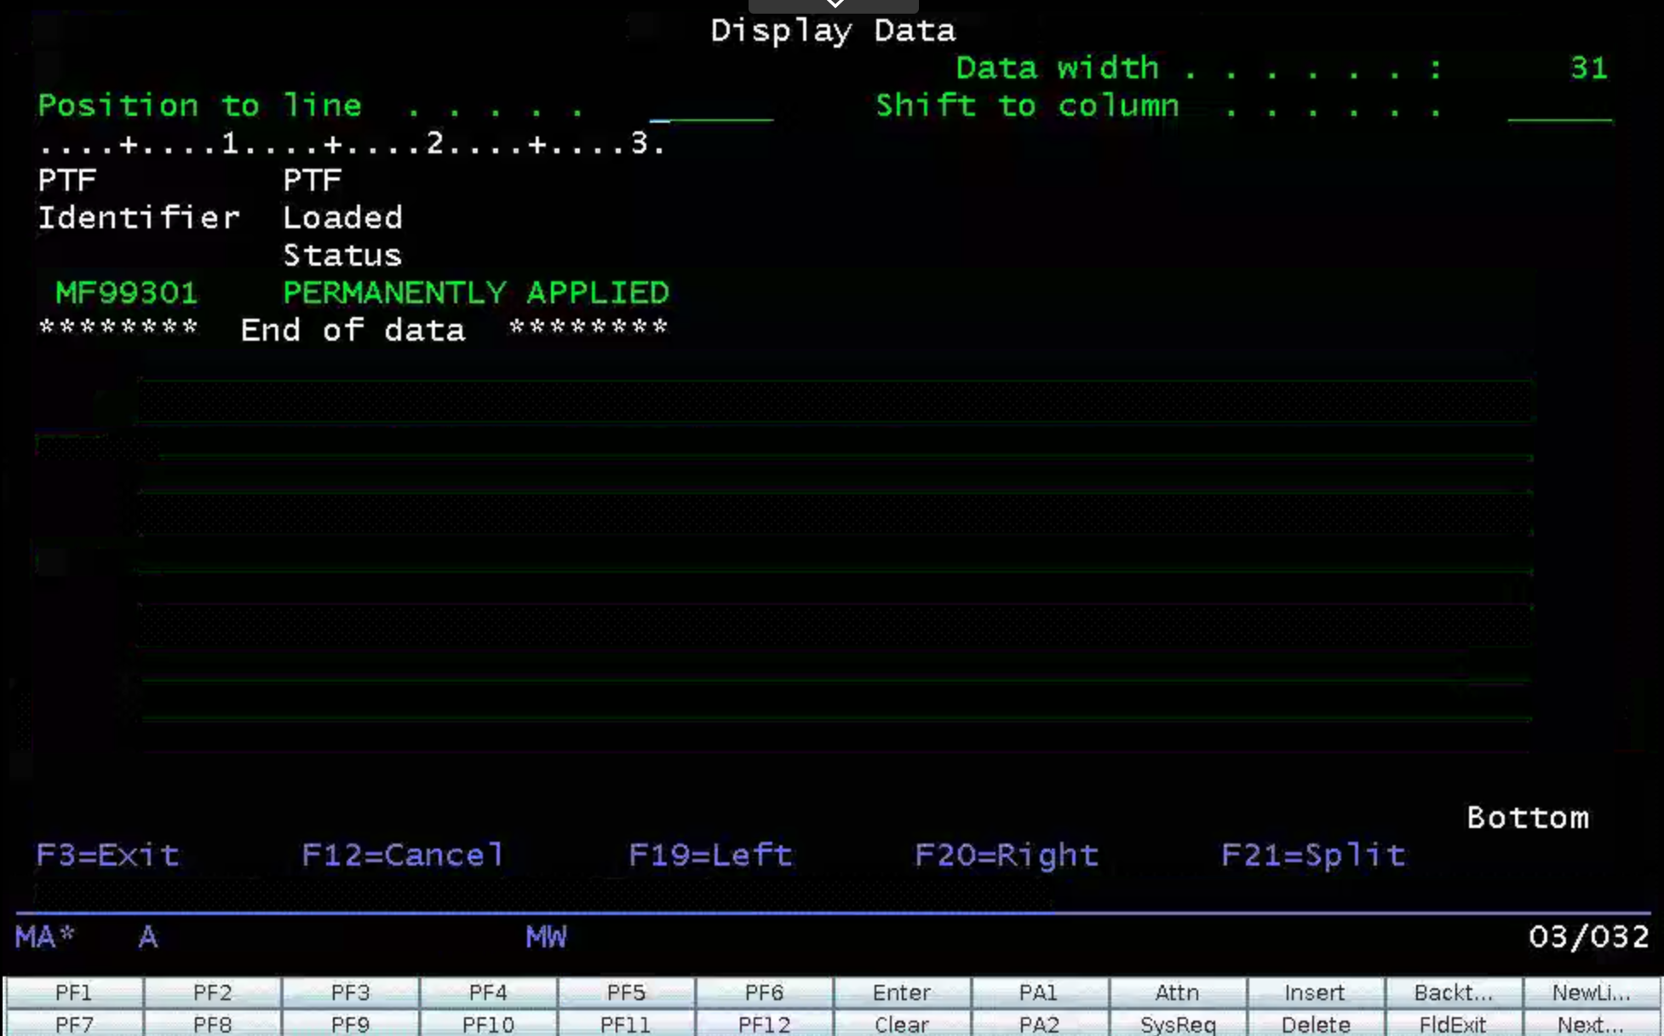Click the PF5 key button
1664x1036 pixels.
coord(626,993)
